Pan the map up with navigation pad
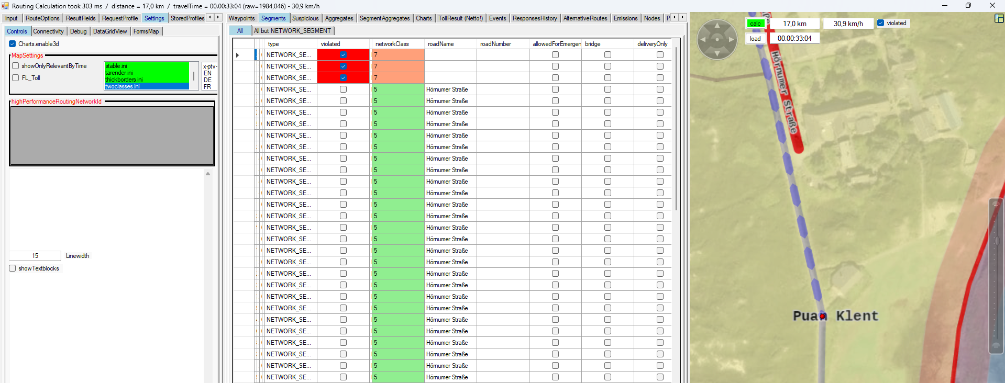This screenshot has height=383, width=1005. pyautogui.click(x=717, y=26)
